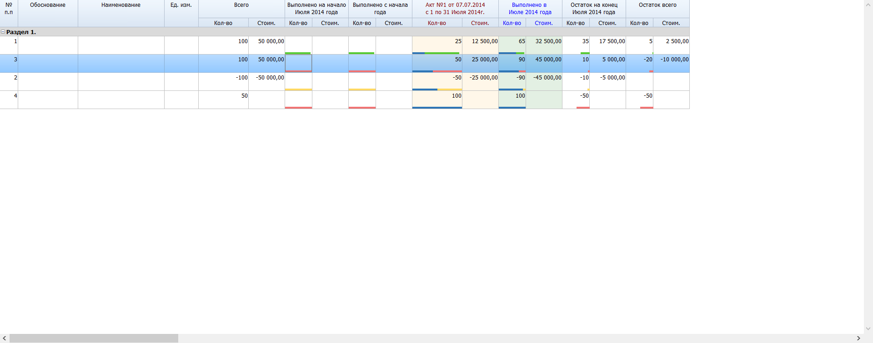This screenshot has height=343, width=873.
Task: Click the vertical scrollbar down arrow
Action: (x=868, y=328)
